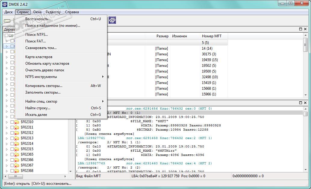Tick the checkbox next to $F02313

[12, 138]
